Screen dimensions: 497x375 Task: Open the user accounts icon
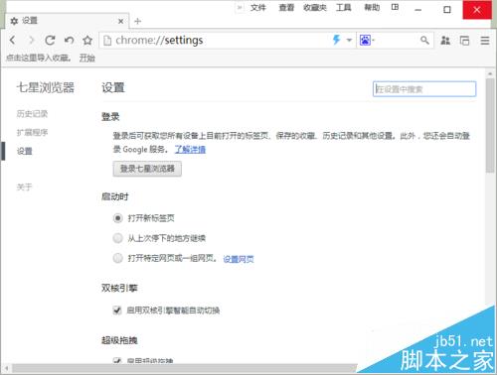tap(445, 41)
